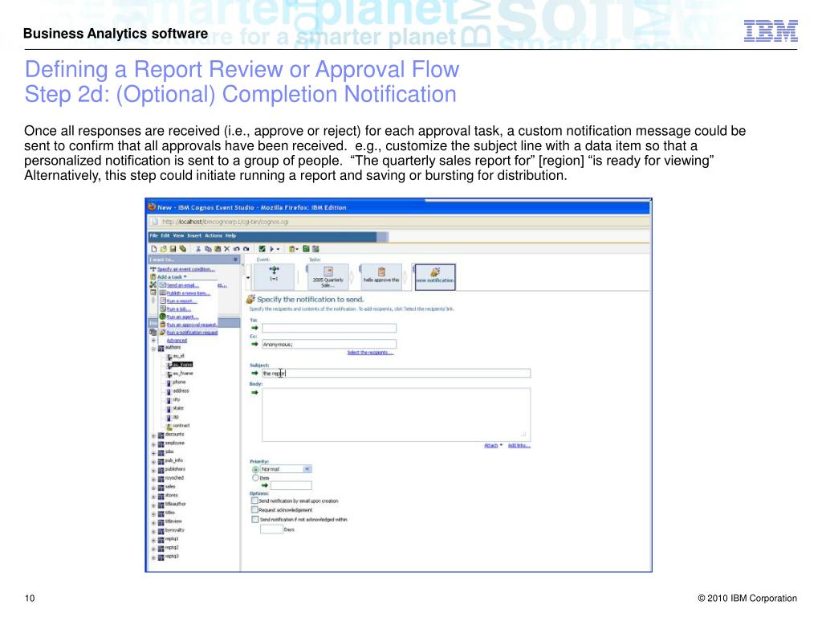The height and width of the screenshot is (617, 822).
Task: Click the Save floppy disk icon
Action: click(173, 249)
